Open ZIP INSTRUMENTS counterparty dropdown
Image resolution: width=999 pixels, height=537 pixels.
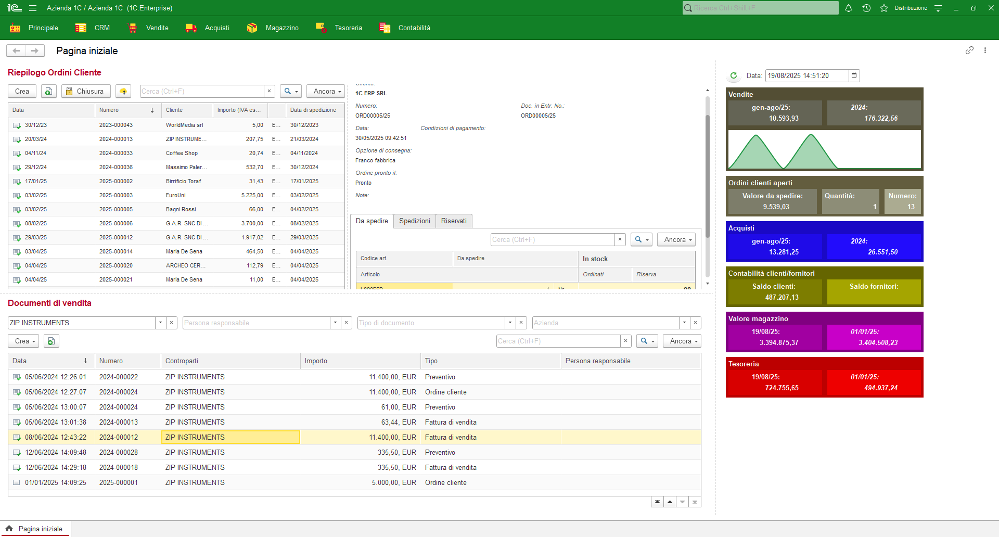point(160,323)
